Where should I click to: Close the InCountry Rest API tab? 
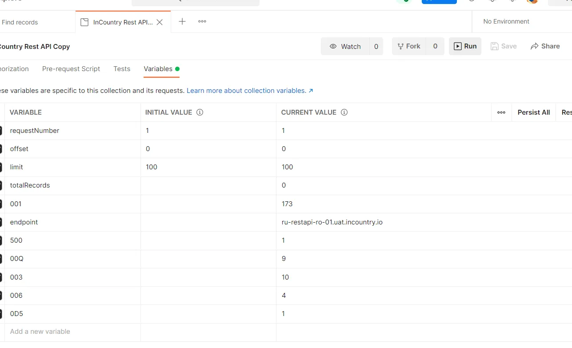[x=160, y=22]
